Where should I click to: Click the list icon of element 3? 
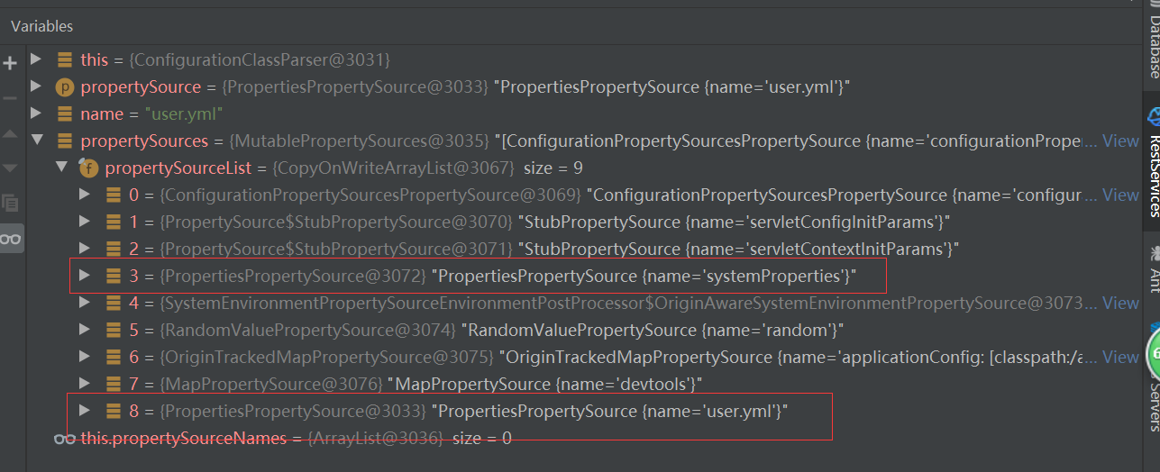(114, 276)
